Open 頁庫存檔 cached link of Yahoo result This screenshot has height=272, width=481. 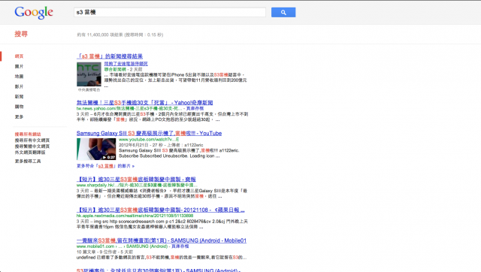pyautogui.click(x=195, y=108)
